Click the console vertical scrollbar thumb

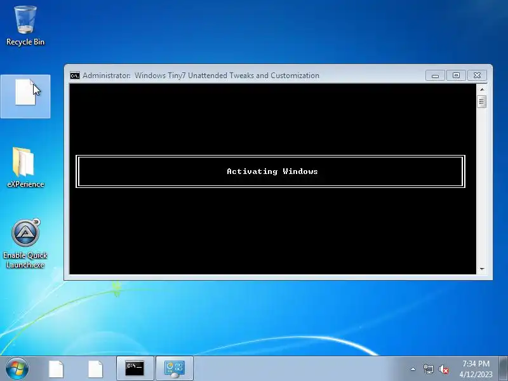coord(482,102)
